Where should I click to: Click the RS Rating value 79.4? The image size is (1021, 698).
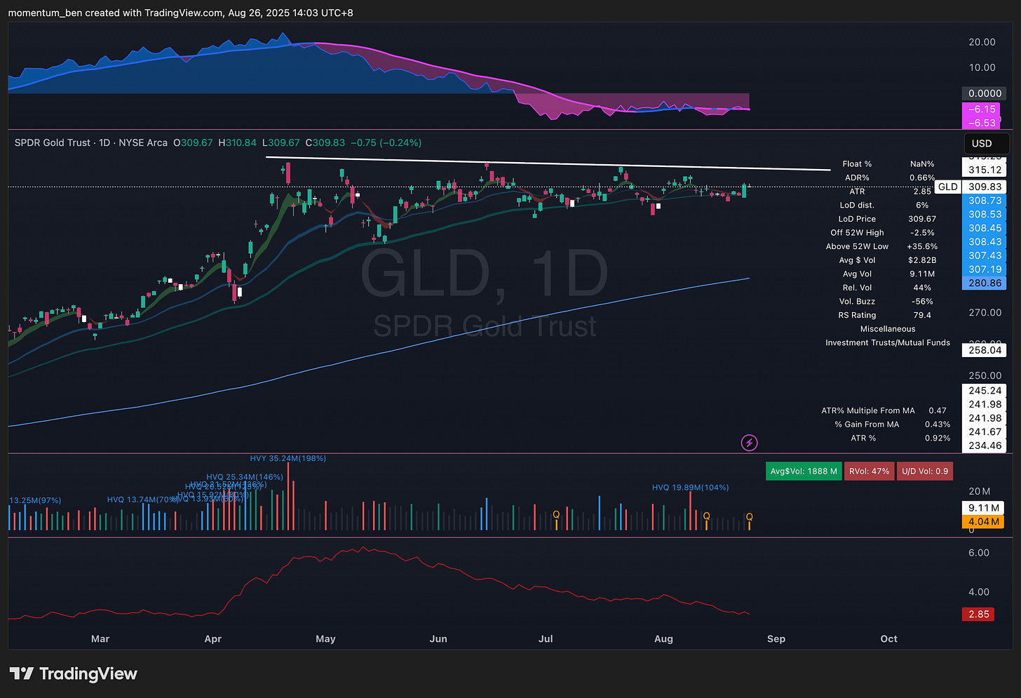(922, 315)
